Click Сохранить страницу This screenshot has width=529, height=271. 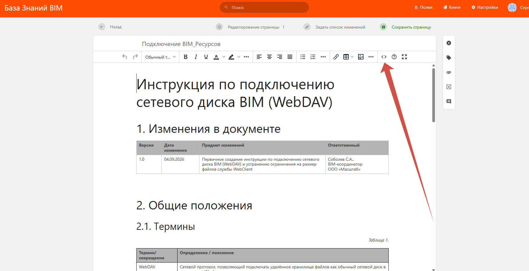pos(406,27)
